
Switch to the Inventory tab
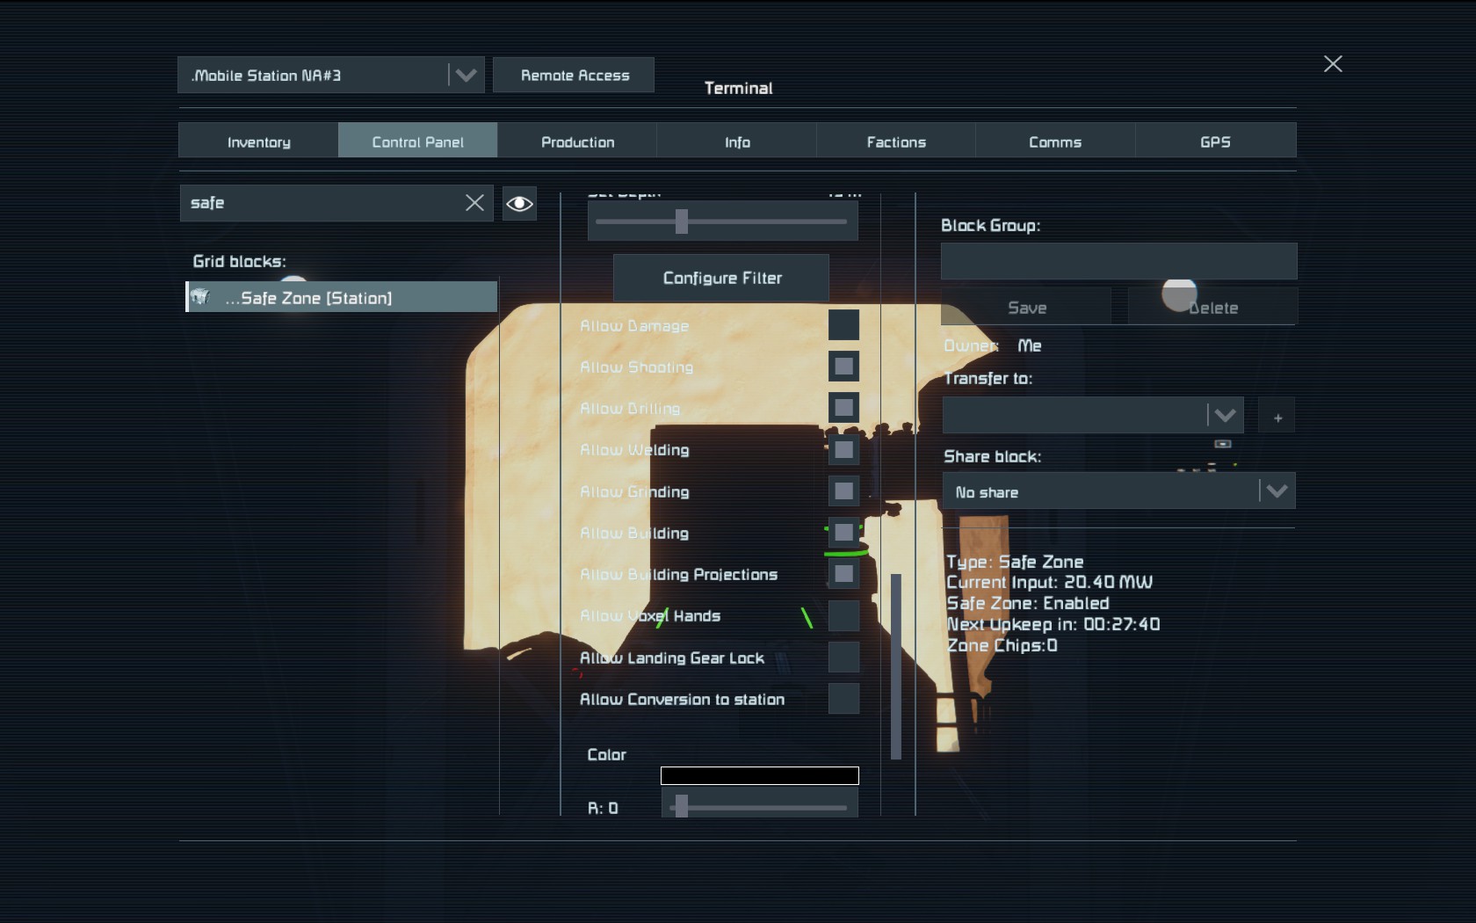tap(258, 142)
